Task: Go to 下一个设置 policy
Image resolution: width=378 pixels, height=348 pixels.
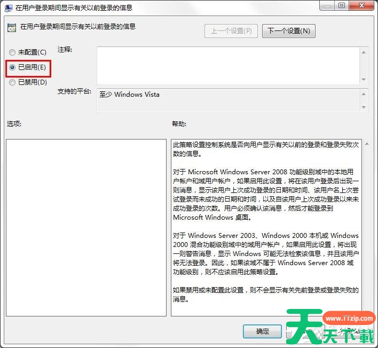Action: (x=288, y=30)
